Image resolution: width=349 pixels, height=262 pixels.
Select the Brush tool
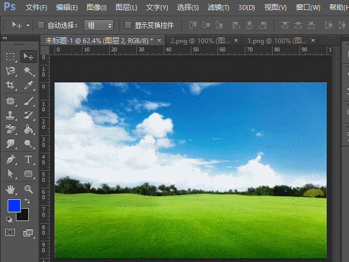[28, 101]
